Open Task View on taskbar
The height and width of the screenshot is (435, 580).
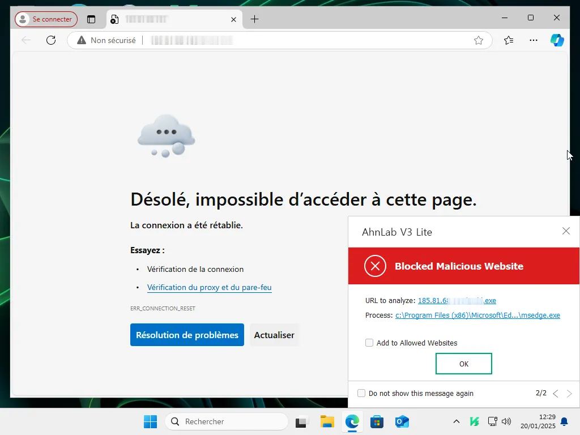(302, 421)
